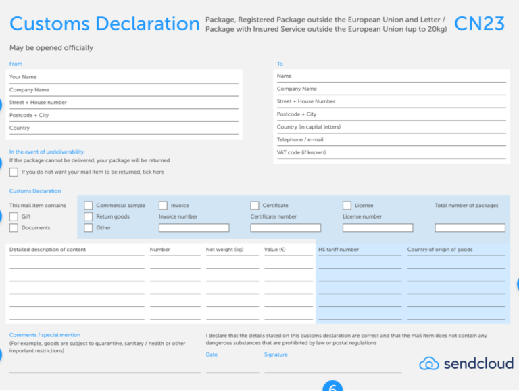This screenshot has height=391, width=519.
Task: Check the Gift checkbox
Action: [14, 216]
